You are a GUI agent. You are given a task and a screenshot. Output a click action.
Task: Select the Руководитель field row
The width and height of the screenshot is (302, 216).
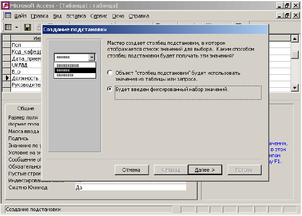[x=26, y=85]
